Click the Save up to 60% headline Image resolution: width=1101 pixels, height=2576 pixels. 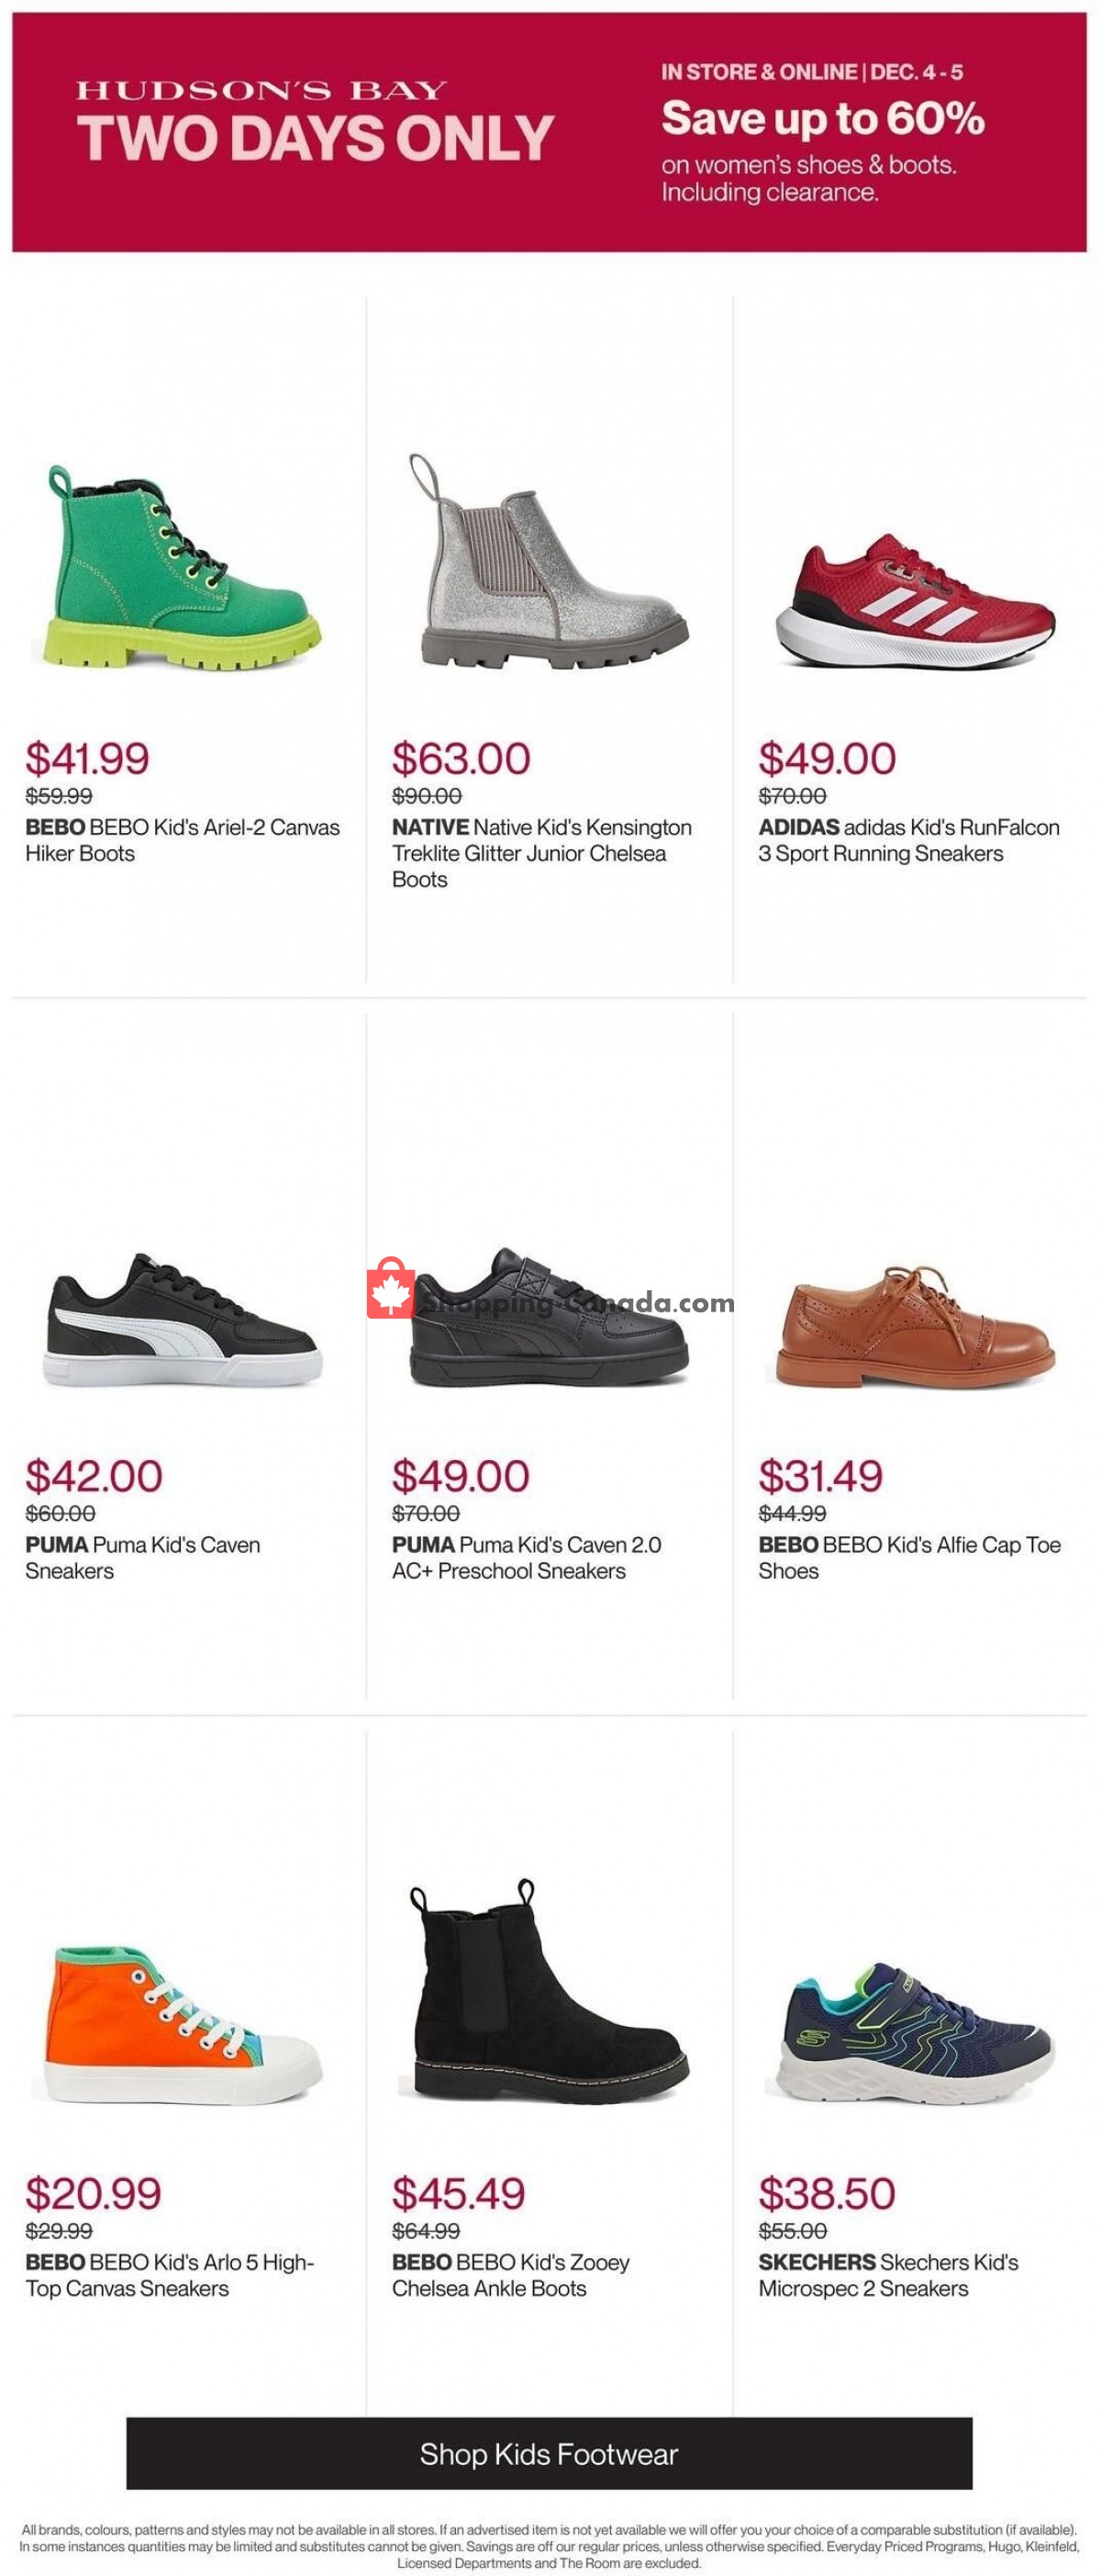tap(822, 118)
